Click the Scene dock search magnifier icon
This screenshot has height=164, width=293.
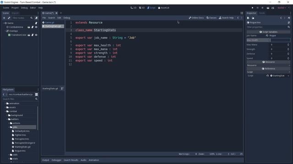coord(32,18)
